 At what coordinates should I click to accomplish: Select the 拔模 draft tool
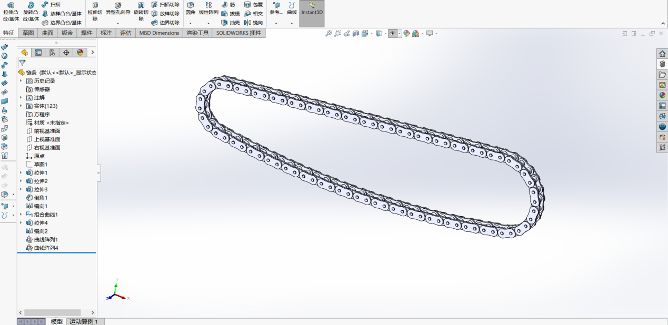pyautogui.click(x=231, y=14)
